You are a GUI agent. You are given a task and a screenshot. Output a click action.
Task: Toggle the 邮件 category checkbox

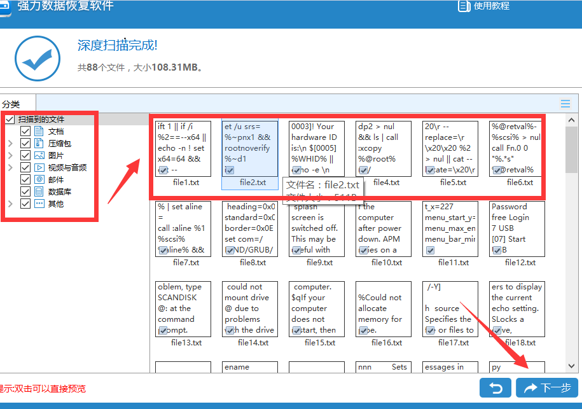pyautogui.click(x=25, y=179)
